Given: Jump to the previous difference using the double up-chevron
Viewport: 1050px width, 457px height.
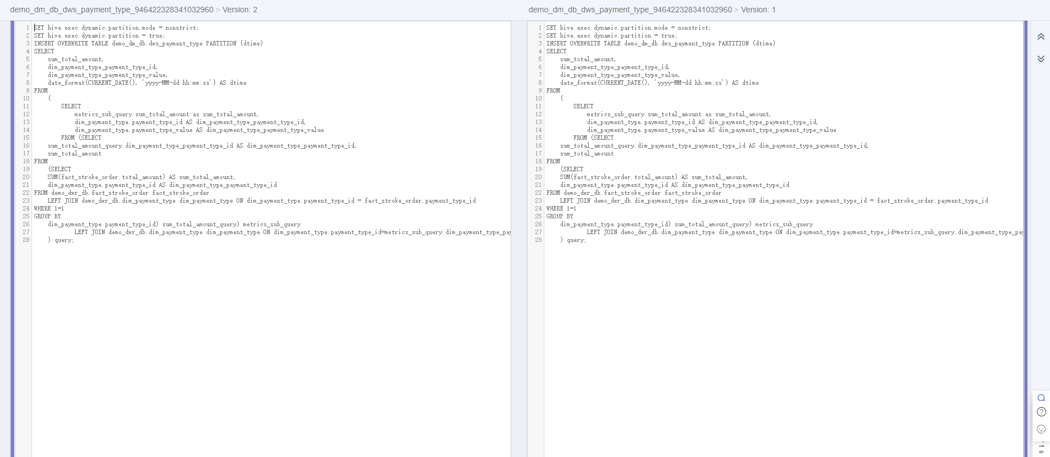Looking at the screenshot, I should tap(1040, 36).
